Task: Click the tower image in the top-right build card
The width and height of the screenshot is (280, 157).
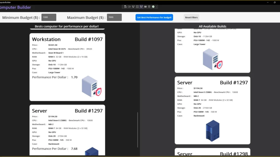Action: click(212, 59)
